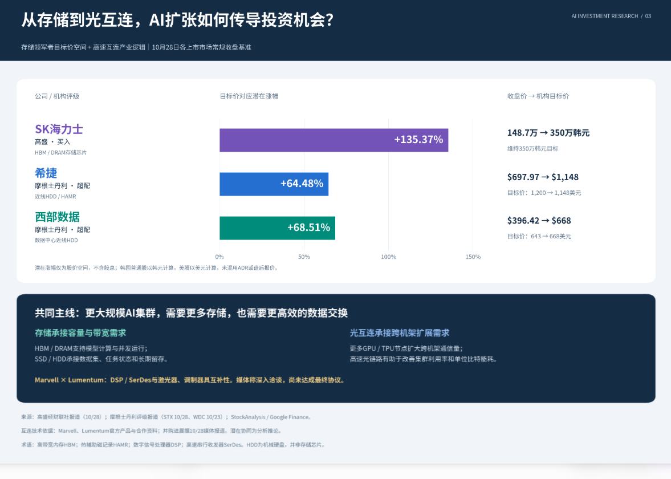
Task: Click the 150% axis label
Action: pos(473,257)
